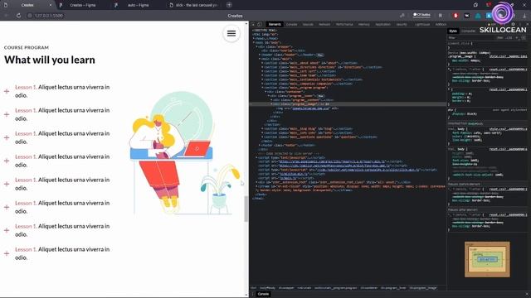Open the downloads icon in browser toolbar

(524, 16)
